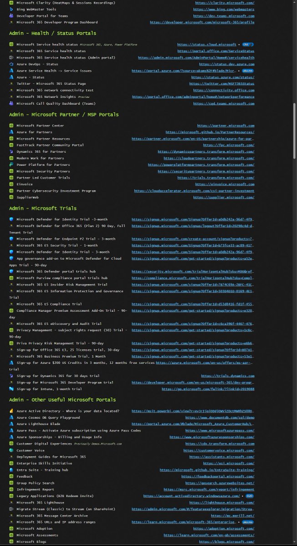Open the https://trials.dynamics.com link
This screenshot has height=546, width=297.
pos(228,376)
